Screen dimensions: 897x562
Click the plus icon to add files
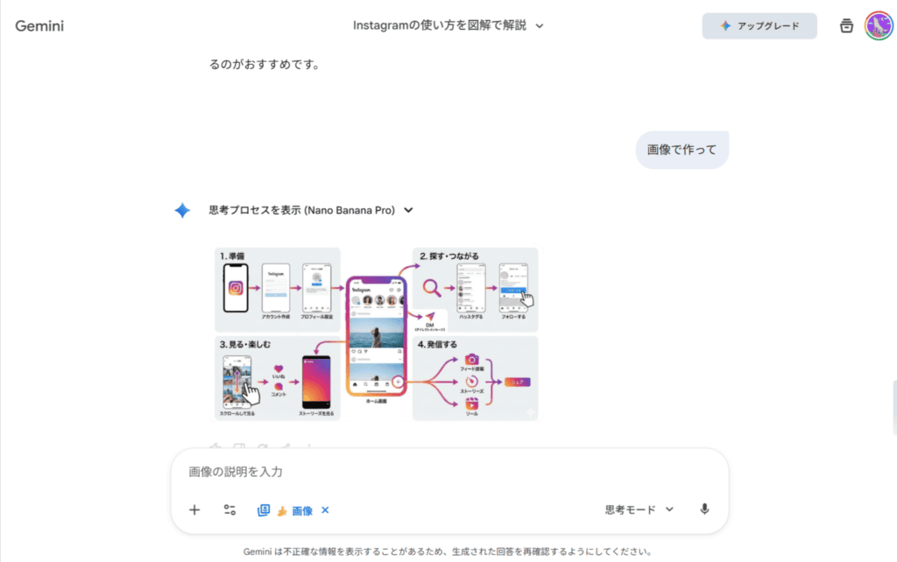[x=194, y=510]
